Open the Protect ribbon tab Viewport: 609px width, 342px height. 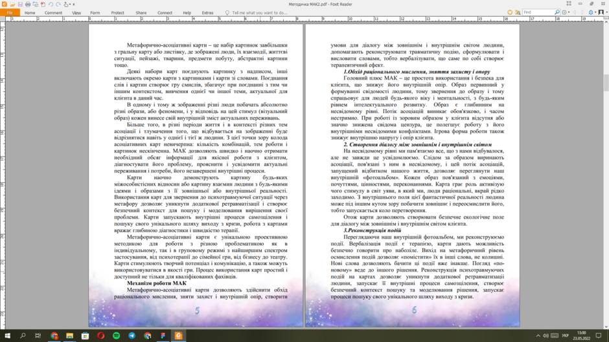pyautogui.click(x=117, y=13)
